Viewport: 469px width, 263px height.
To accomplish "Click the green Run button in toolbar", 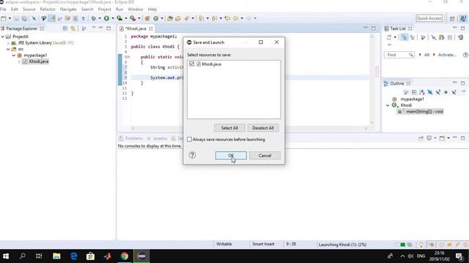I will [106, 18].
